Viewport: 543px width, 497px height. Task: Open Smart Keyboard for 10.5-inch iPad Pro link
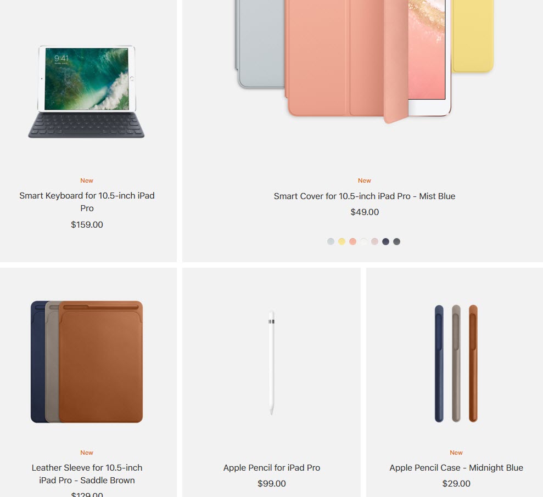[x=87, y=202]
